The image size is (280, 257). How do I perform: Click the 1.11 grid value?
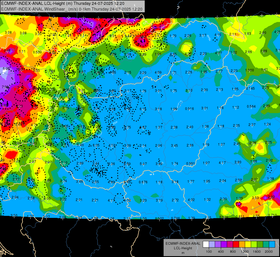coord(22,51)
